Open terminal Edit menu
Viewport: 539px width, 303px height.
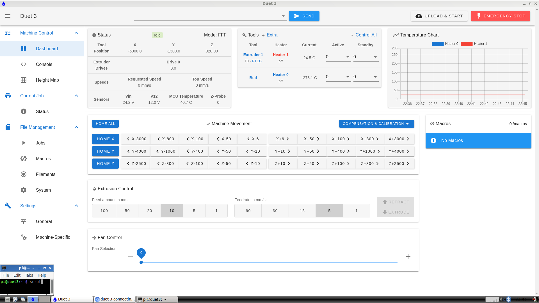point(17,275)
